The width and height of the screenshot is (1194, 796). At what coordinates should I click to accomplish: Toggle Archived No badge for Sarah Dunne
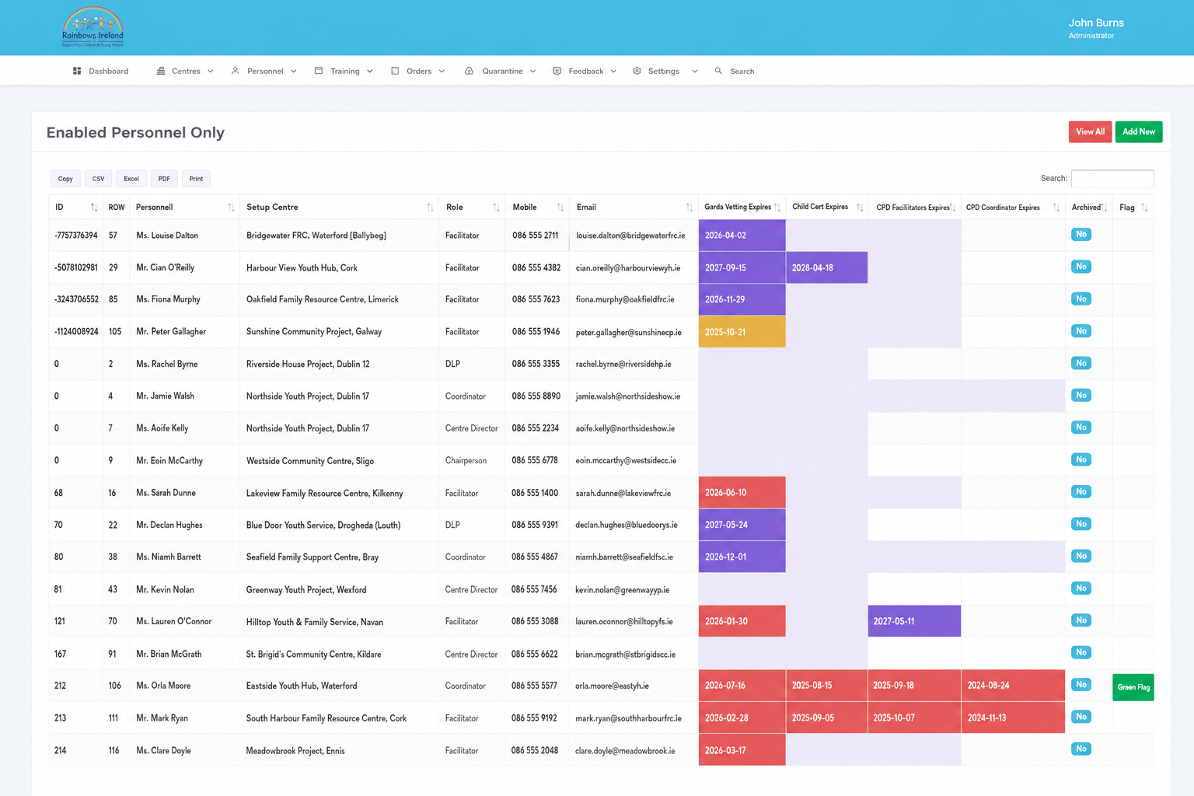[x=1081, y=491]
